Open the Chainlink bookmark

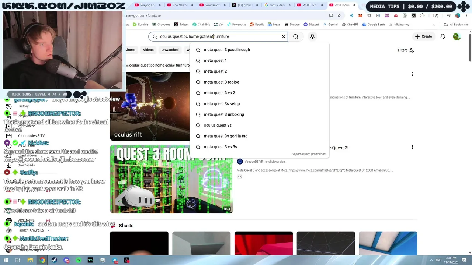[x=201, y=25]
